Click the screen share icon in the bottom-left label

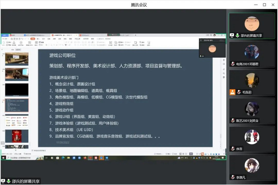pos(3,181)
